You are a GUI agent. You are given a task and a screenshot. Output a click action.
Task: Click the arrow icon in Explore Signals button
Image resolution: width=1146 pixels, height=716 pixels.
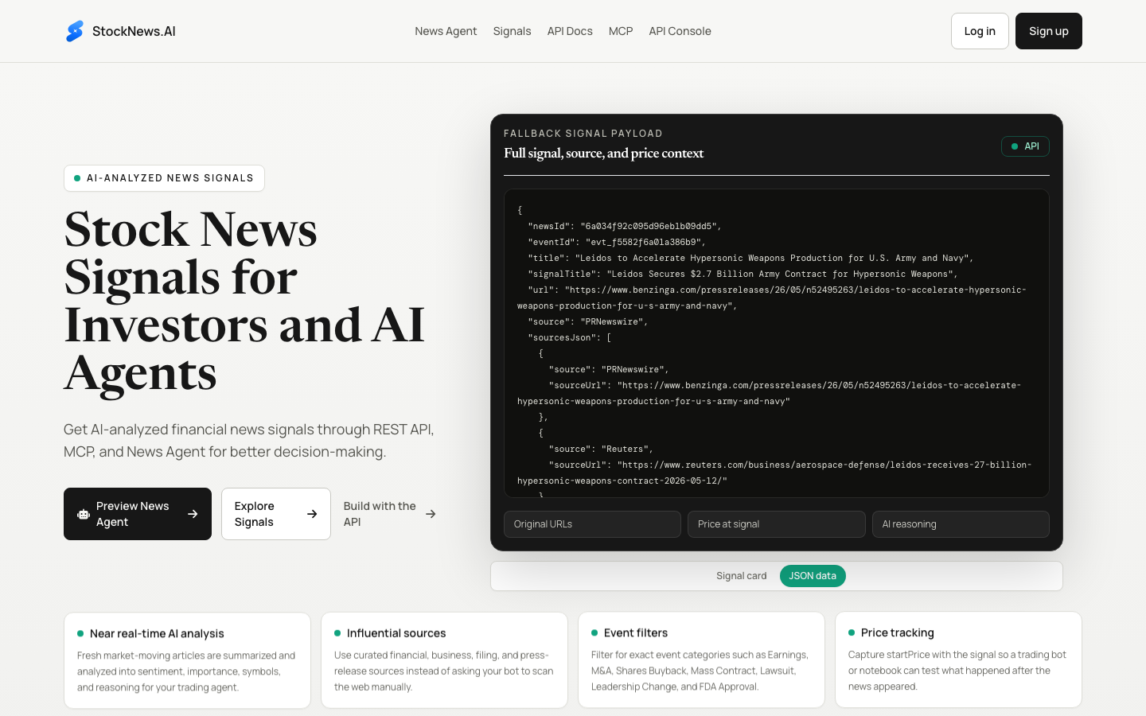pyautogui.click(x=312, y=514)
